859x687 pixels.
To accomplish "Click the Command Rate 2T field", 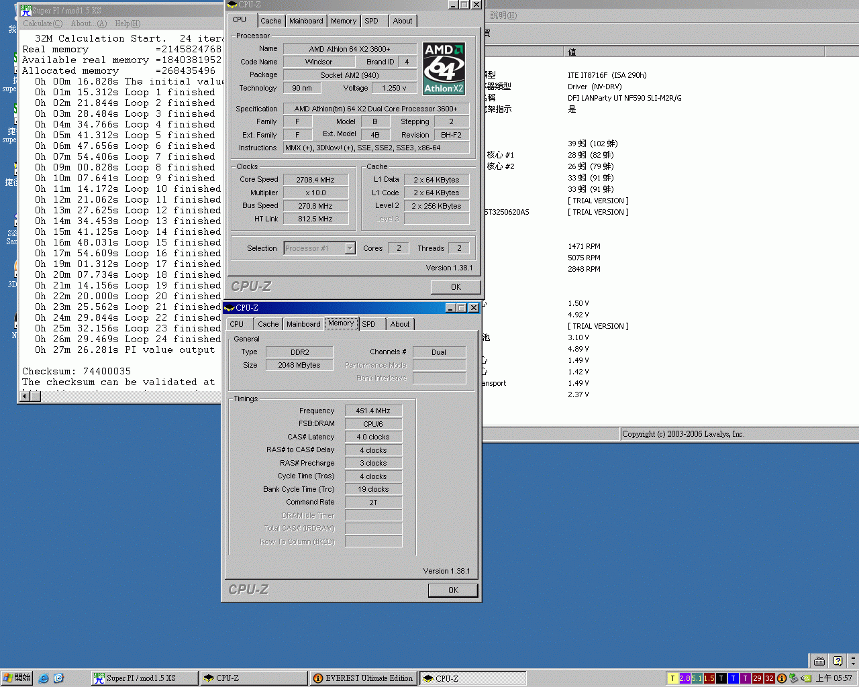I will tap(373, 503).
